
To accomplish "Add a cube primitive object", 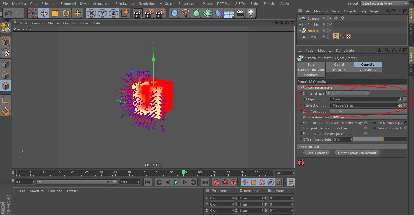I will (174, 13).
